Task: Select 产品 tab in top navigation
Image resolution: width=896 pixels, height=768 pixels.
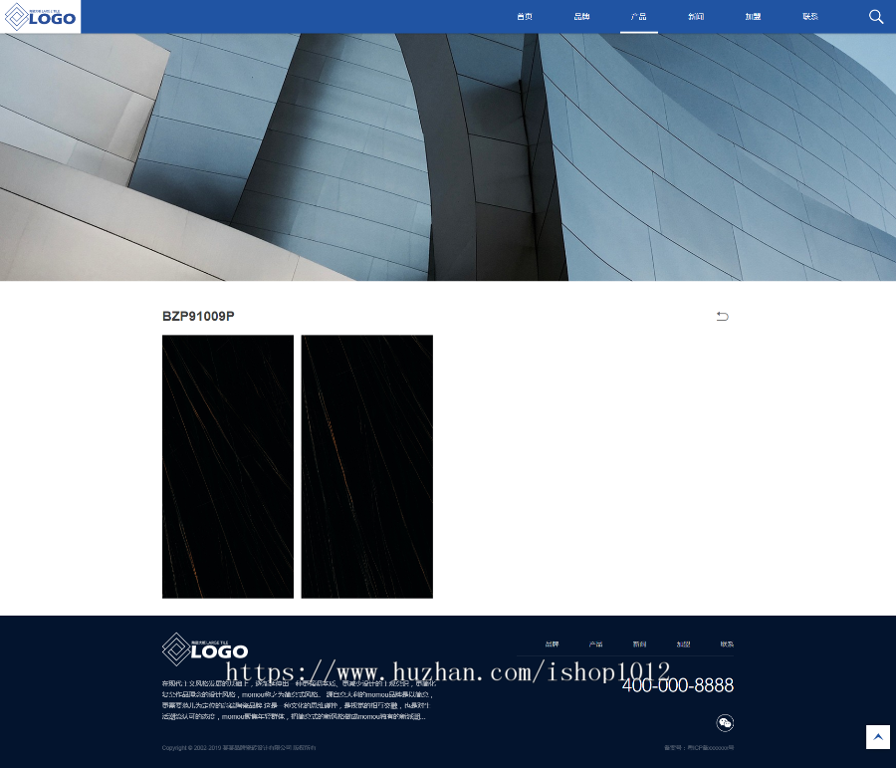Action: pos(639,17)
